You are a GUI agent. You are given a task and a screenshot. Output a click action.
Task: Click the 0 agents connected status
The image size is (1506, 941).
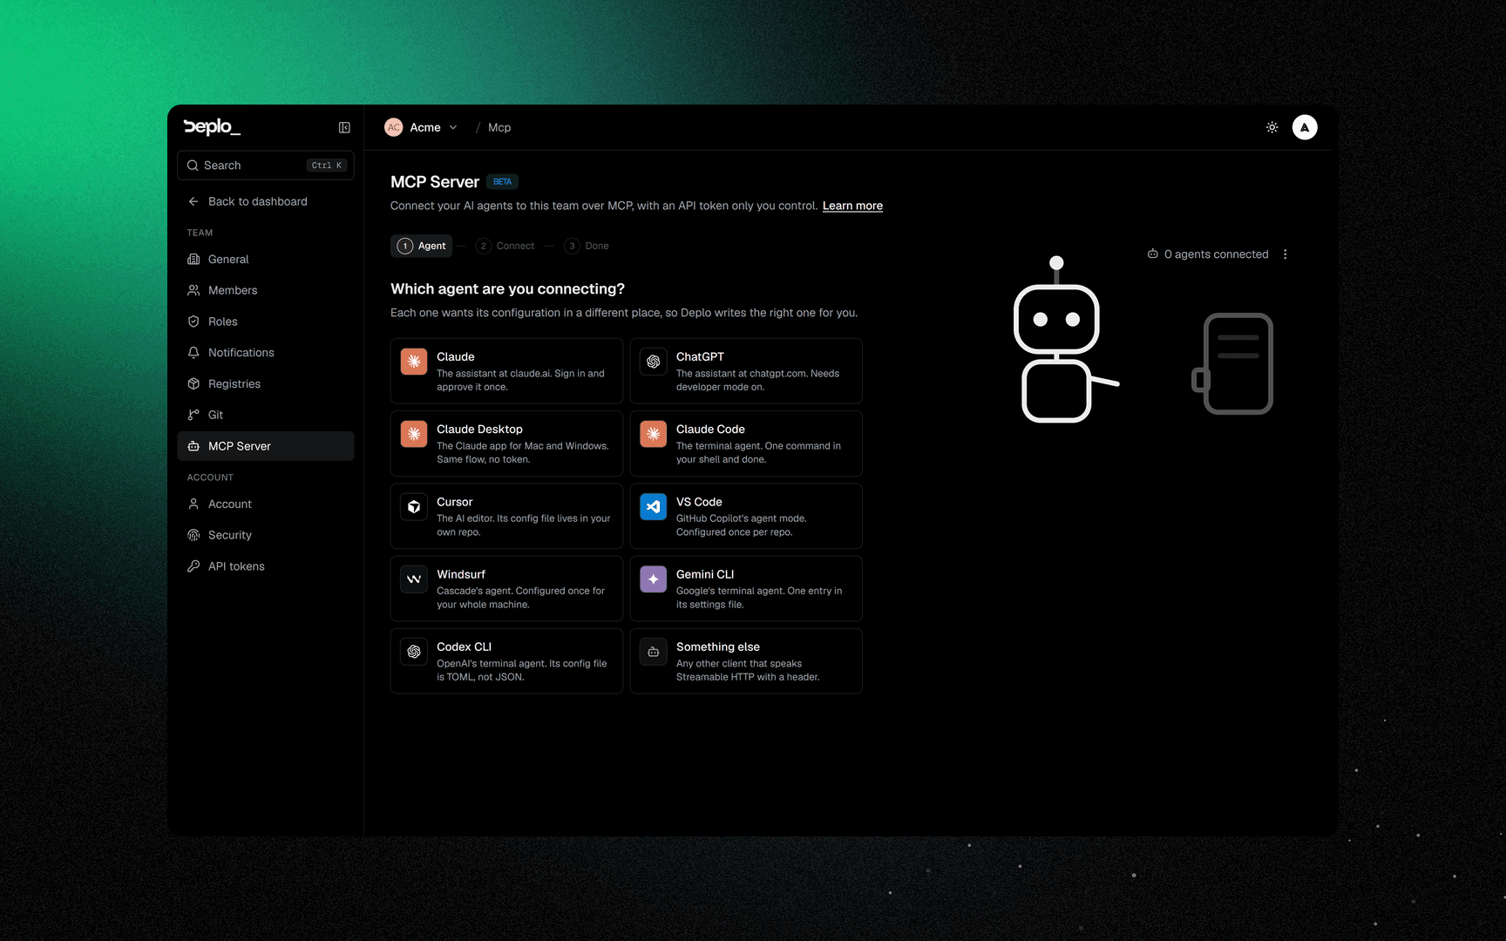point(1207,254)
